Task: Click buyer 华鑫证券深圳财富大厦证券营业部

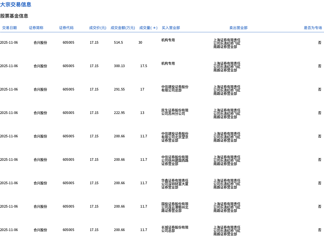Action: (175, 184)
